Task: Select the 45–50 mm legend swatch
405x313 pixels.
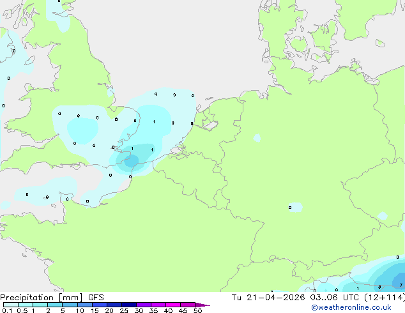Action: (x=188, y=305)
